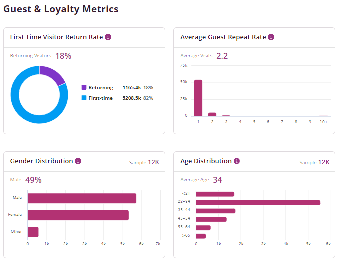Select the Female gender bar
The height and width of the screenshot is (263, 339).
78,215
